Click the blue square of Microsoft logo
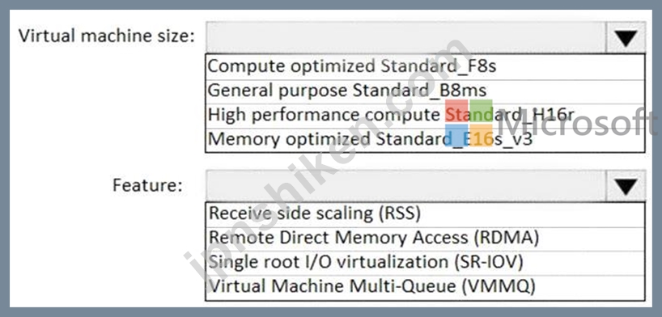This screenshot has width=662, height=317. click(x=456, y=136)
